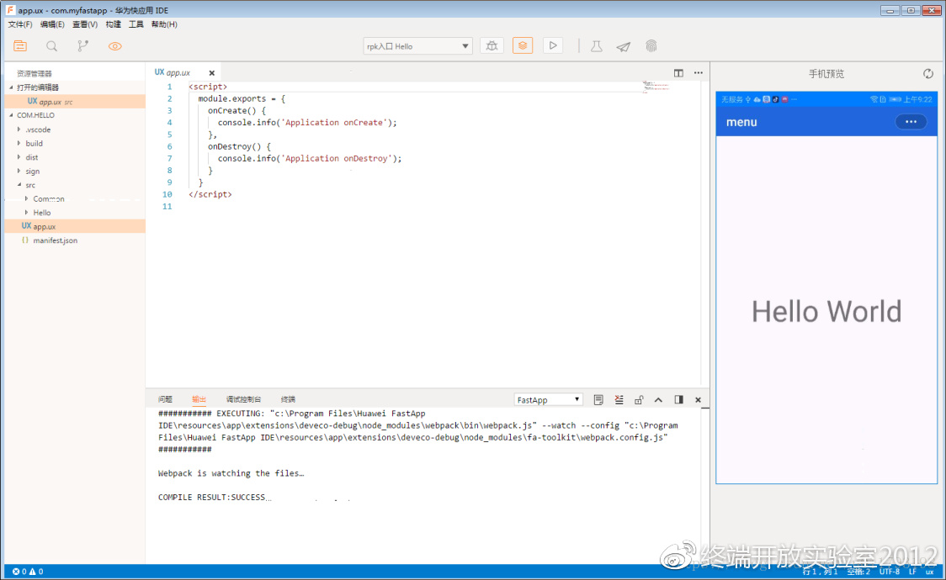Expand the build folder in the tree
Image resolution: width=946 pixels, height=580 pixels.
(x=34, y=144)
